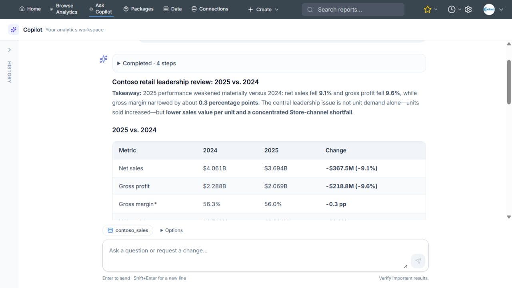
Task: Click the resize grip in the input box
Action: click(x=406, y=266)
